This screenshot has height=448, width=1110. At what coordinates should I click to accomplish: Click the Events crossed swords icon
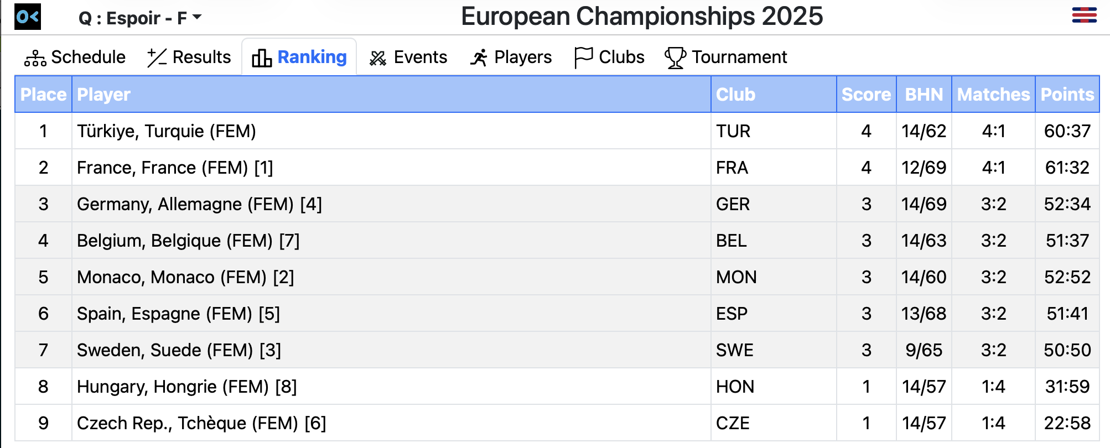tap(378, 58)
